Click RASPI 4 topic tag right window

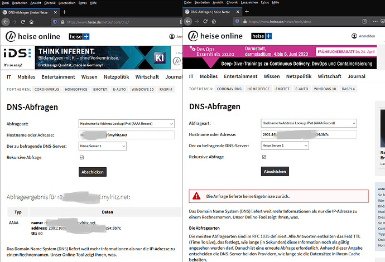348,89
